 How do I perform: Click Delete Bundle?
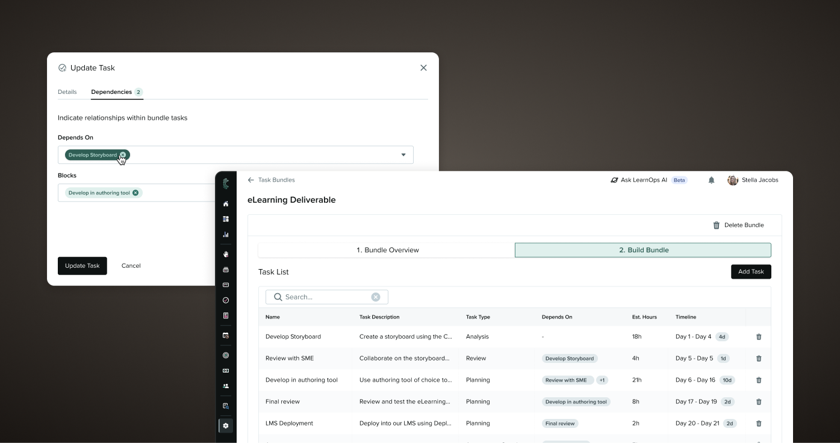(738, 225)
